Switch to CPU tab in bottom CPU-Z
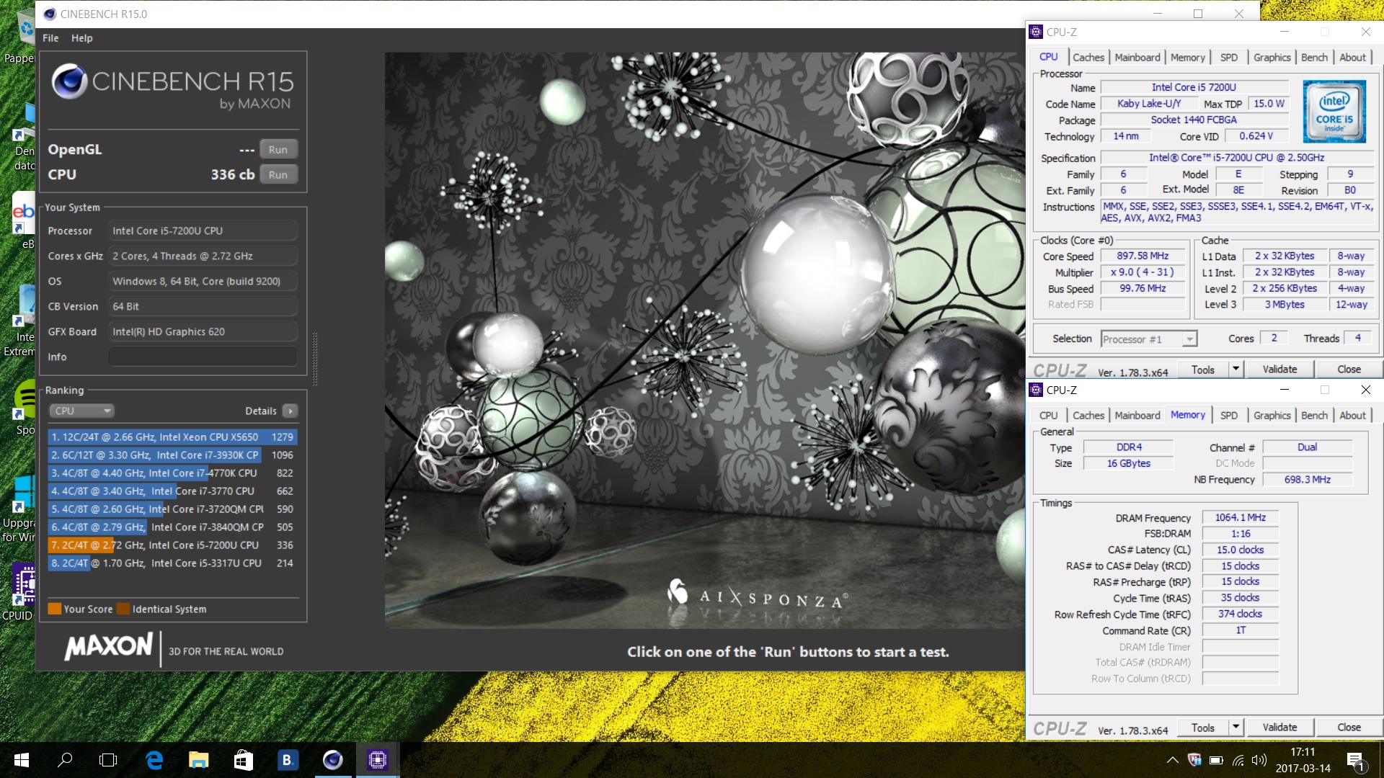The image size is (1384, 778). [1048, 416]
